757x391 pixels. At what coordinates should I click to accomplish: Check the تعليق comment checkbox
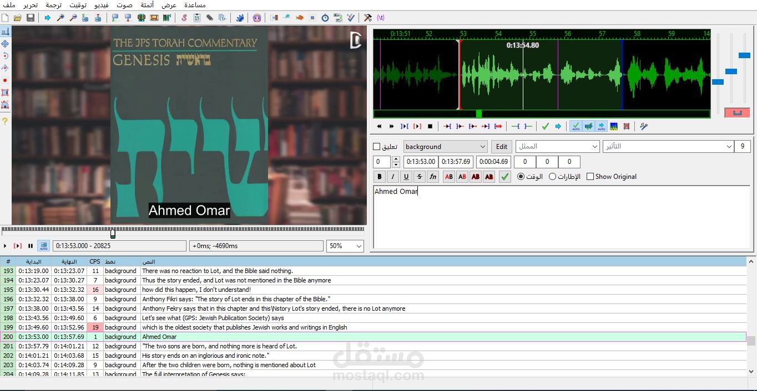click(377, 147)
